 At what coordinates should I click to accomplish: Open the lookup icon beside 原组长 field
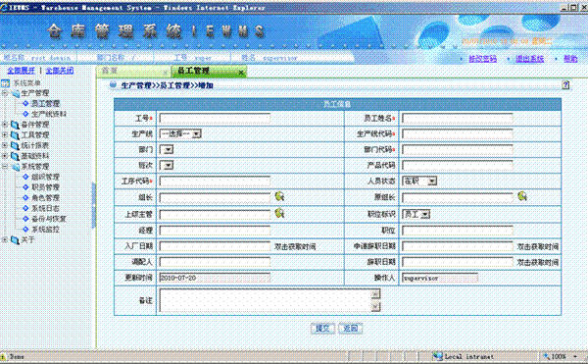click(x=522, y=196)
